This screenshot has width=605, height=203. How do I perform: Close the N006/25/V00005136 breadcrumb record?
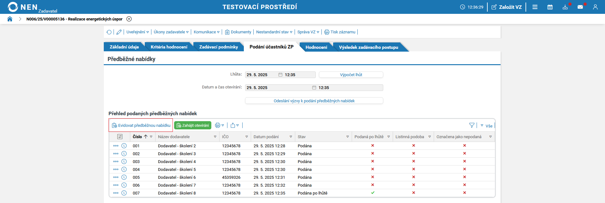point(129,19)
